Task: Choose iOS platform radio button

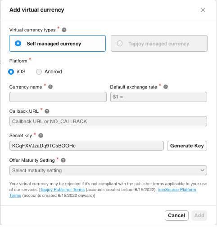Action: point(11,71)
